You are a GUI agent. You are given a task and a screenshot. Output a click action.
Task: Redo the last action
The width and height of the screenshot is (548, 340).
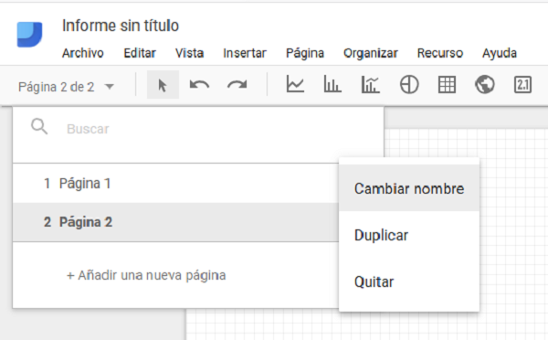[x=237, y=85]
